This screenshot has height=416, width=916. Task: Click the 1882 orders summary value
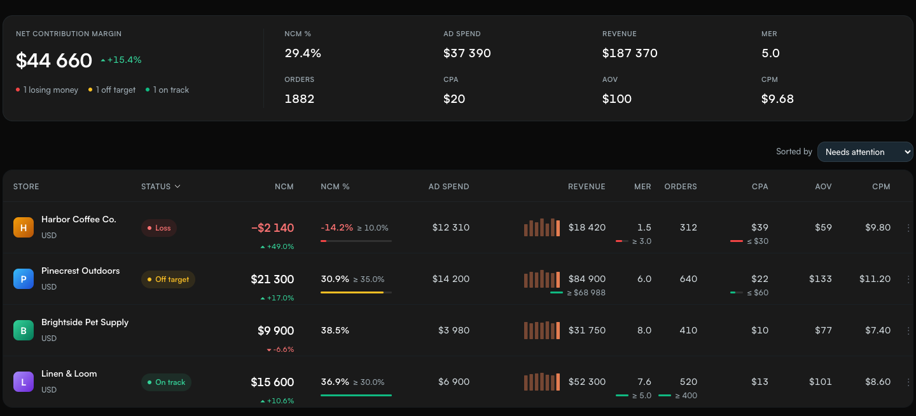point(300,99)
